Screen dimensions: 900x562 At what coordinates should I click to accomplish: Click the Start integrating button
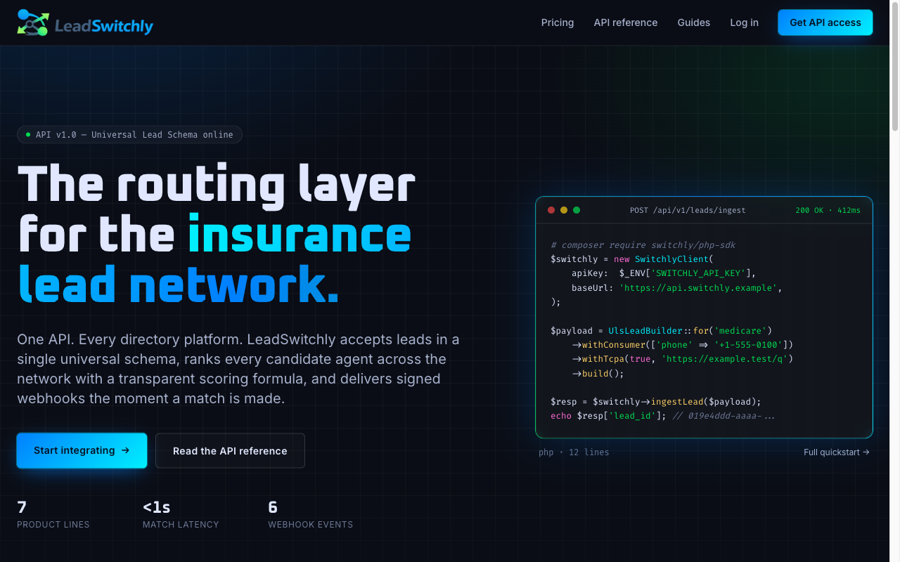82,450
